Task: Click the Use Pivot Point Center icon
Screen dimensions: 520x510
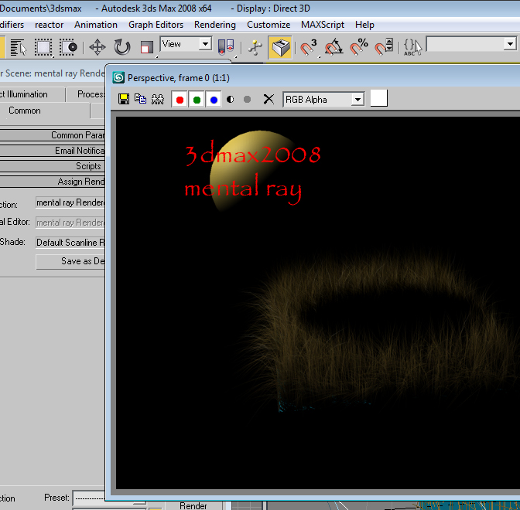Action: [226, 47]
